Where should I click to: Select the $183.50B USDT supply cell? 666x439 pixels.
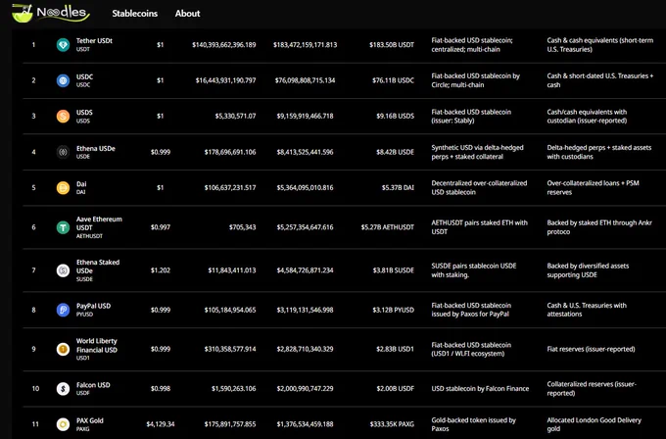392,45
